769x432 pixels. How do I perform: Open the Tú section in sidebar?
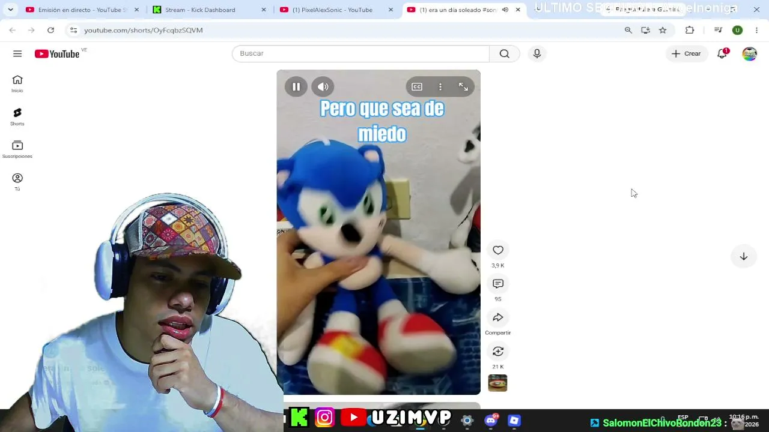point(17,182)
